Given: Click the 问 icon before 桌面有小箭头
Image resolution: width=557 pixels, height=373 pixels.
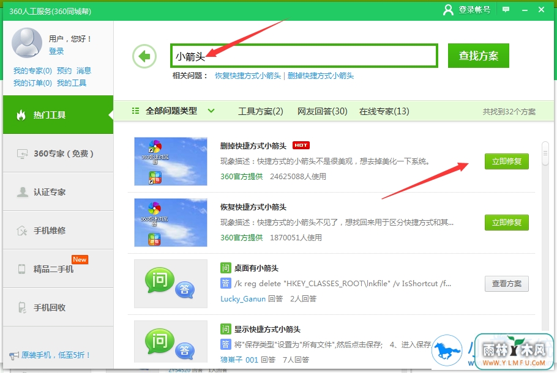Looking at the screenshot, I should (x=226, y=268).
